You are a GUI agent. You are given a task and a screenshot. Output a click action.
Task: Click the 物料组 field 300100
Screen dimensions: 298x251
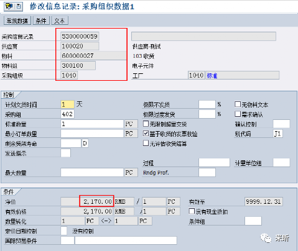(x=78, y=66)
